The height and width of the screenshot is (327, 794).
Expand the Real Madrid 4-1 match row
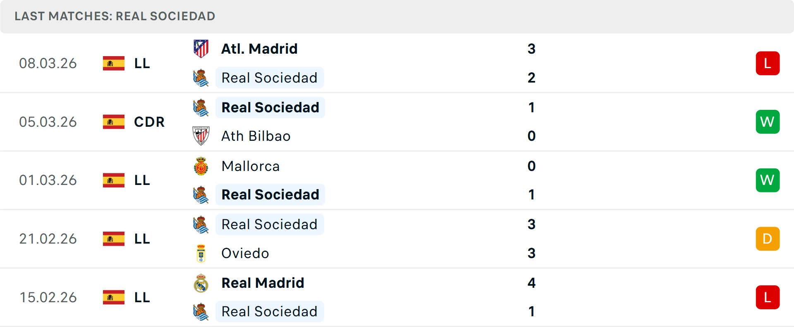click(397, 297)
